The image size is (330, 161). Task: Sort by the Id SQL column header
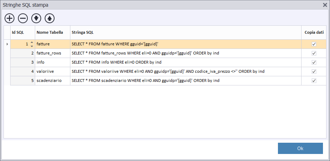(23, 33)
